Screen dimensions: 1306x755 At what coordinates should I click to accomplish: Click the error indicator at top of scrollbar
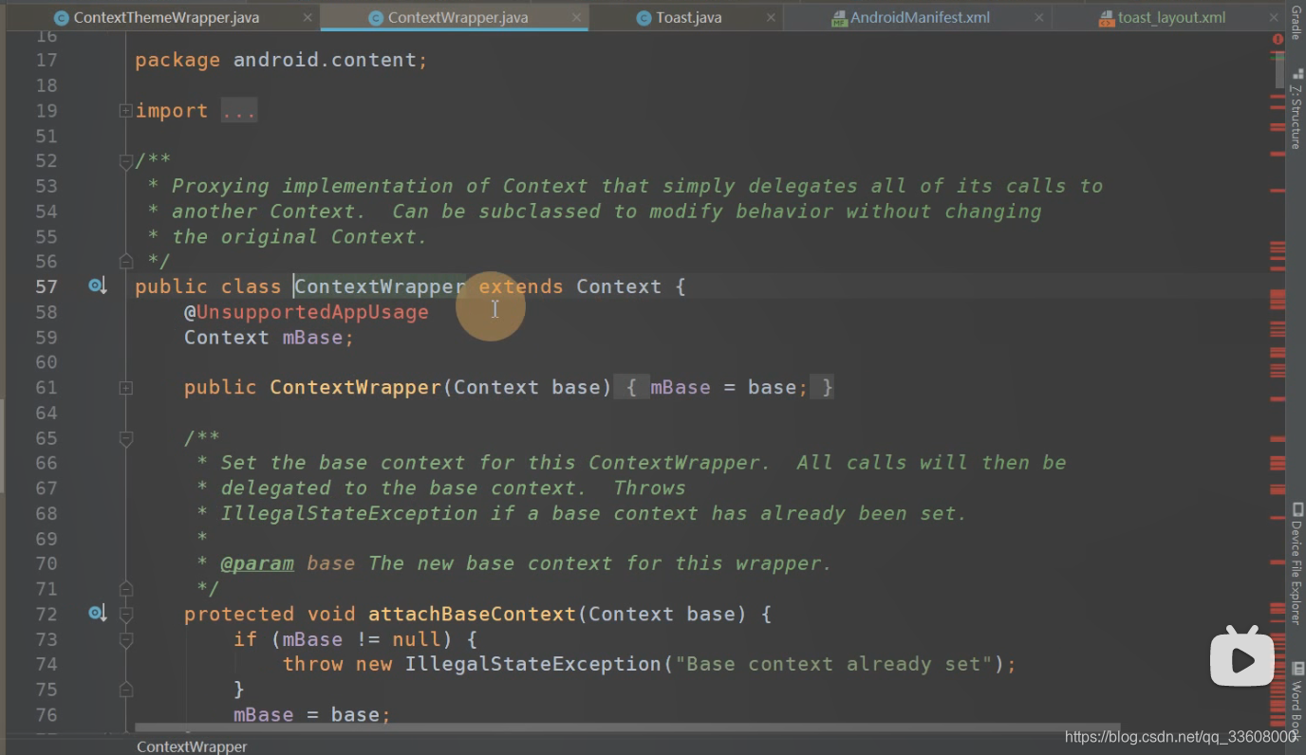pyautogui.click(x=1278, y=39)
